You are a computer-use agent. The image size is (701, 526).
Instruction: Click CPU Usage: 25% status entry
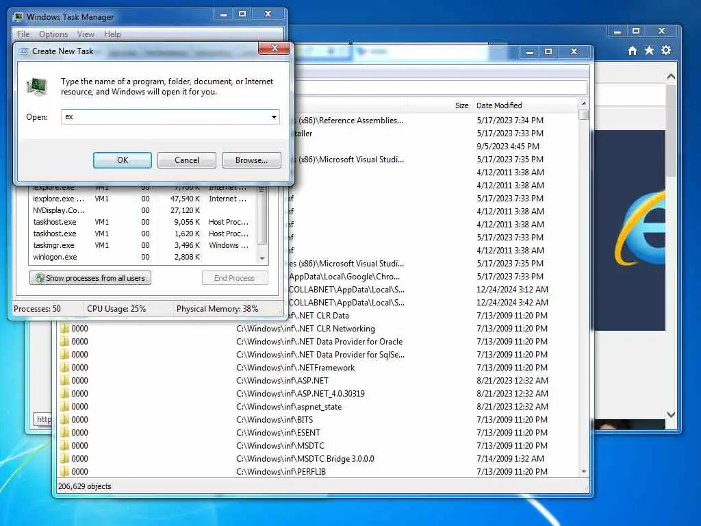(116, 309)
